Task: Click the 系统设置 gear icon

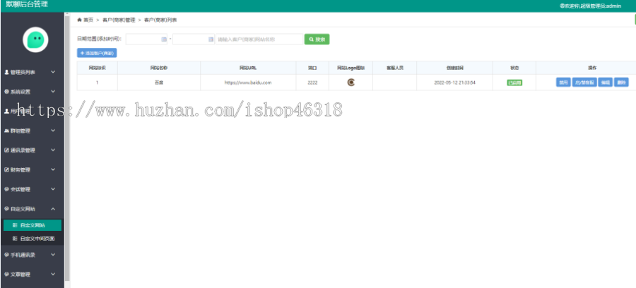Action: click(6, 92)
